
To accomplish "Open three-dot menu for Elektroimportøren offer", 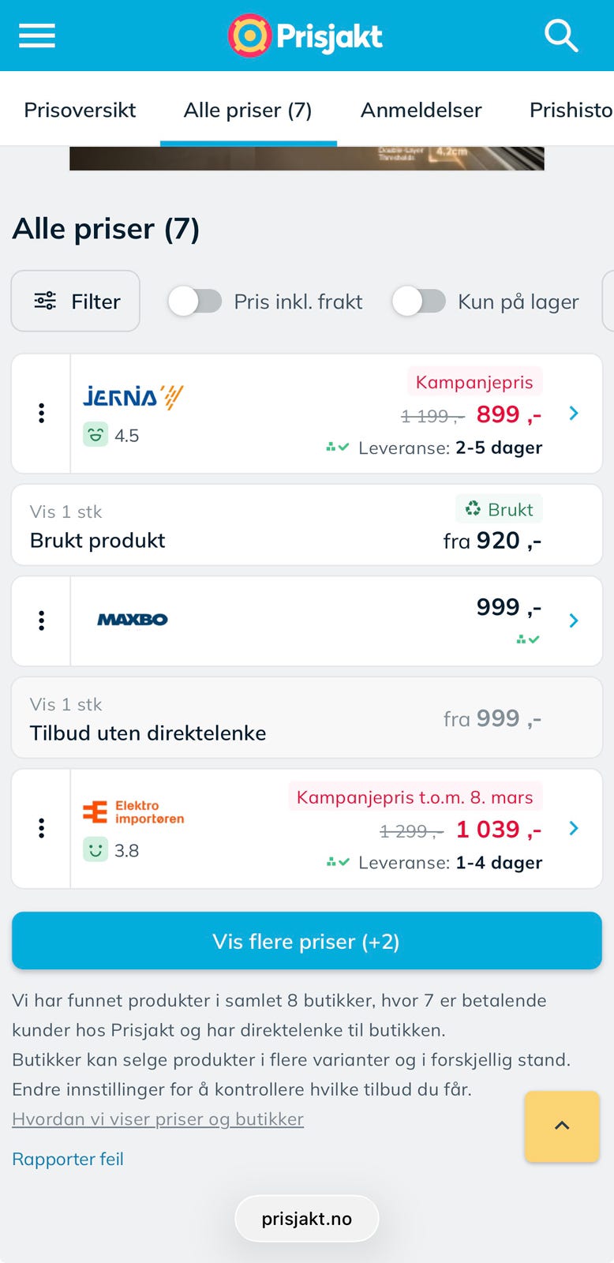I will click(x=41, y=828).
